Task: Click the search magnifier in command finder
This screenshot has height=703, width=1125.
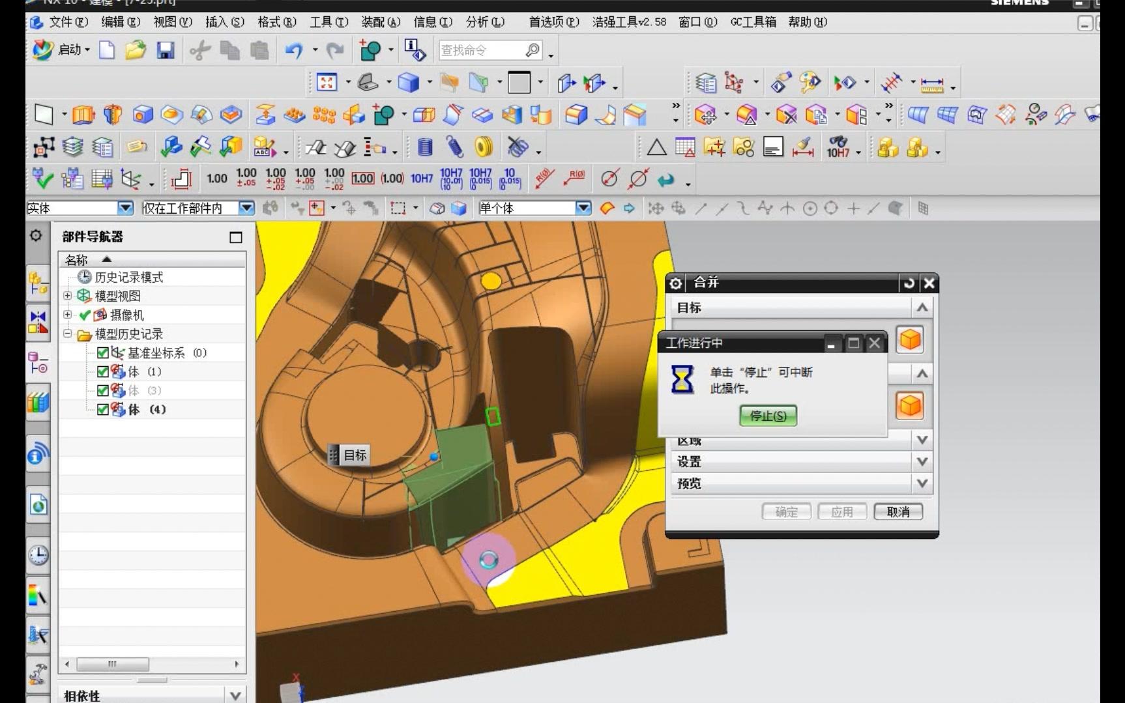Action: pyautogui.click(x=533, y=50)
